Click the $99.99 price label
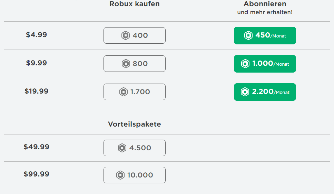The width and height of the screenshot is (334, 194). click(37, 174)
